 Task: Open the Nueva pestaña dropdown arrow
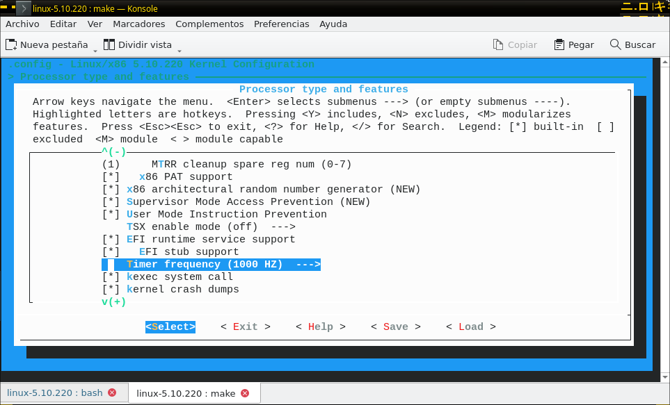click(95, 51)
